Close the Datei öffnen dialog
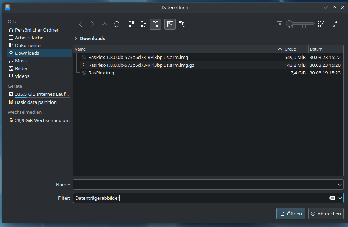This screenshot has height=227, width=348. point(343,7)
